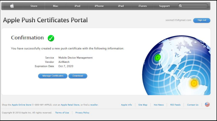Image resolution: width=217 pixels, height=121 pixels.
Task: Click the green confirmation checkmark icon
Action: coord(51,38)
